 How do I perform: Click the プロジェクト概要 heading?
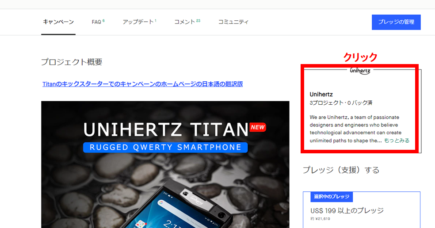click(x=72, y=62)
